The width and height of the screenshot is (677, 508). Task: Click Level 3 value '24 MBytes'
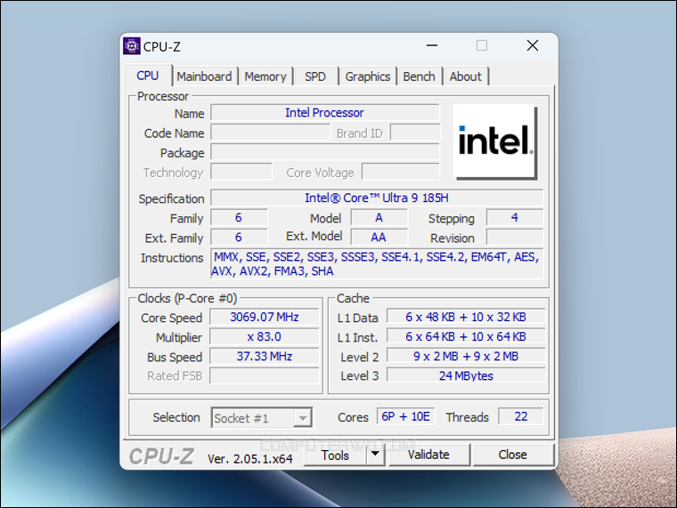466,376
